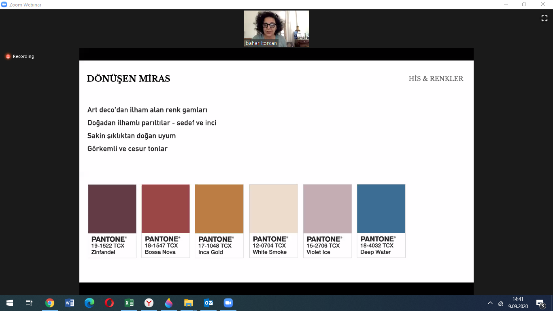553x311 pixels.
Task: Open the Opera browser from the taskbar
Action: click(109, 303)
